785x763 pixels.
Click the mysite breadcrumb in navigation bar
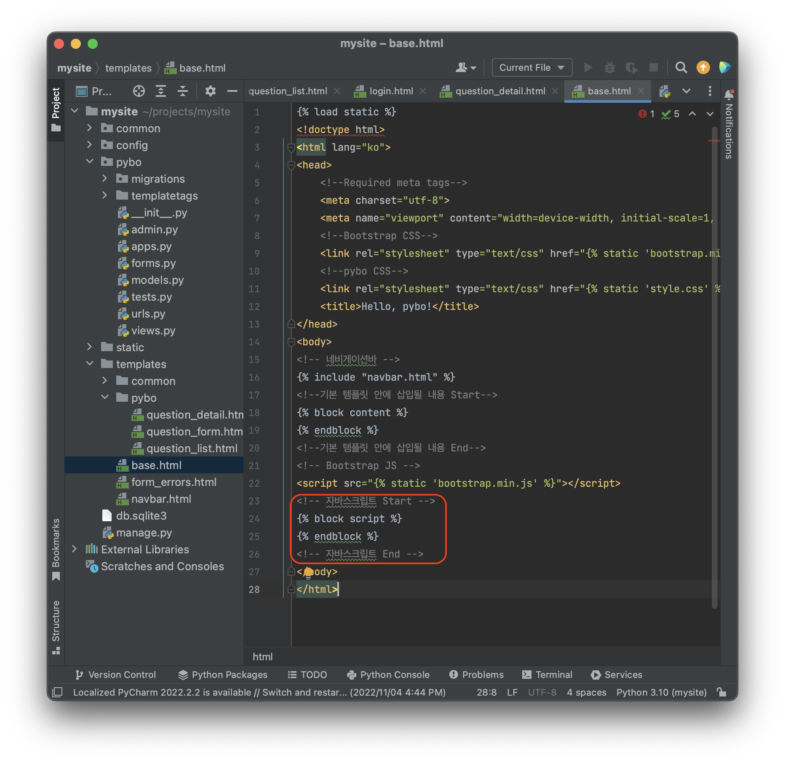pyautogui.click(x=74, y=68)
